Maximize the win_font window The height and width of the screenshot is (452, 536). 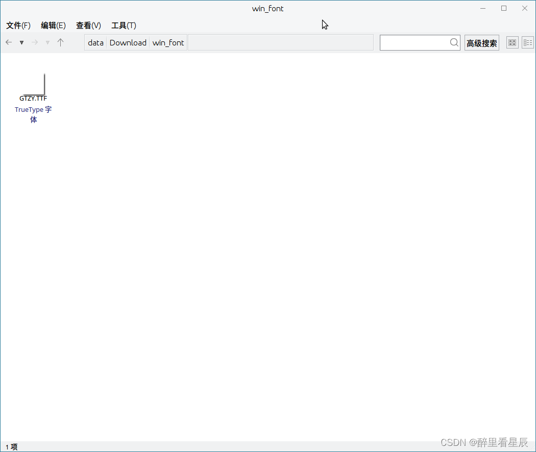[x=504, y=9]
